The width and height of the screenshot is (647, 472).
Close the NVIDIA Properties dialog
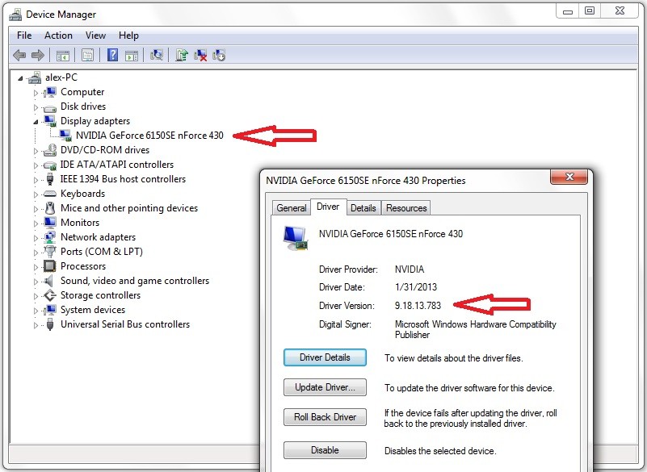(x=569, y=177)
